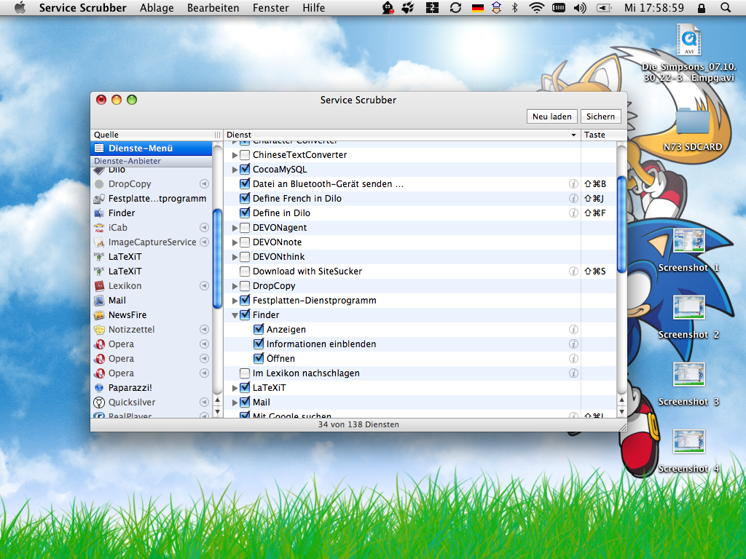Click the Paparazzi! icon in the sidebar
The image size is (746, 559).
click(99, 388)
